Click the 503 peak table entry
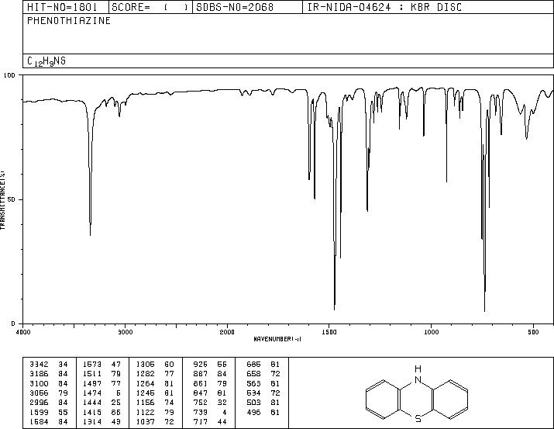This screenshot has height=429, width=554. click(x=263, y=403)
